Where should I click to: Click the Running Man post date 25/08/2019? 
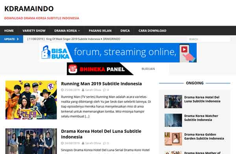pos(72,90)
